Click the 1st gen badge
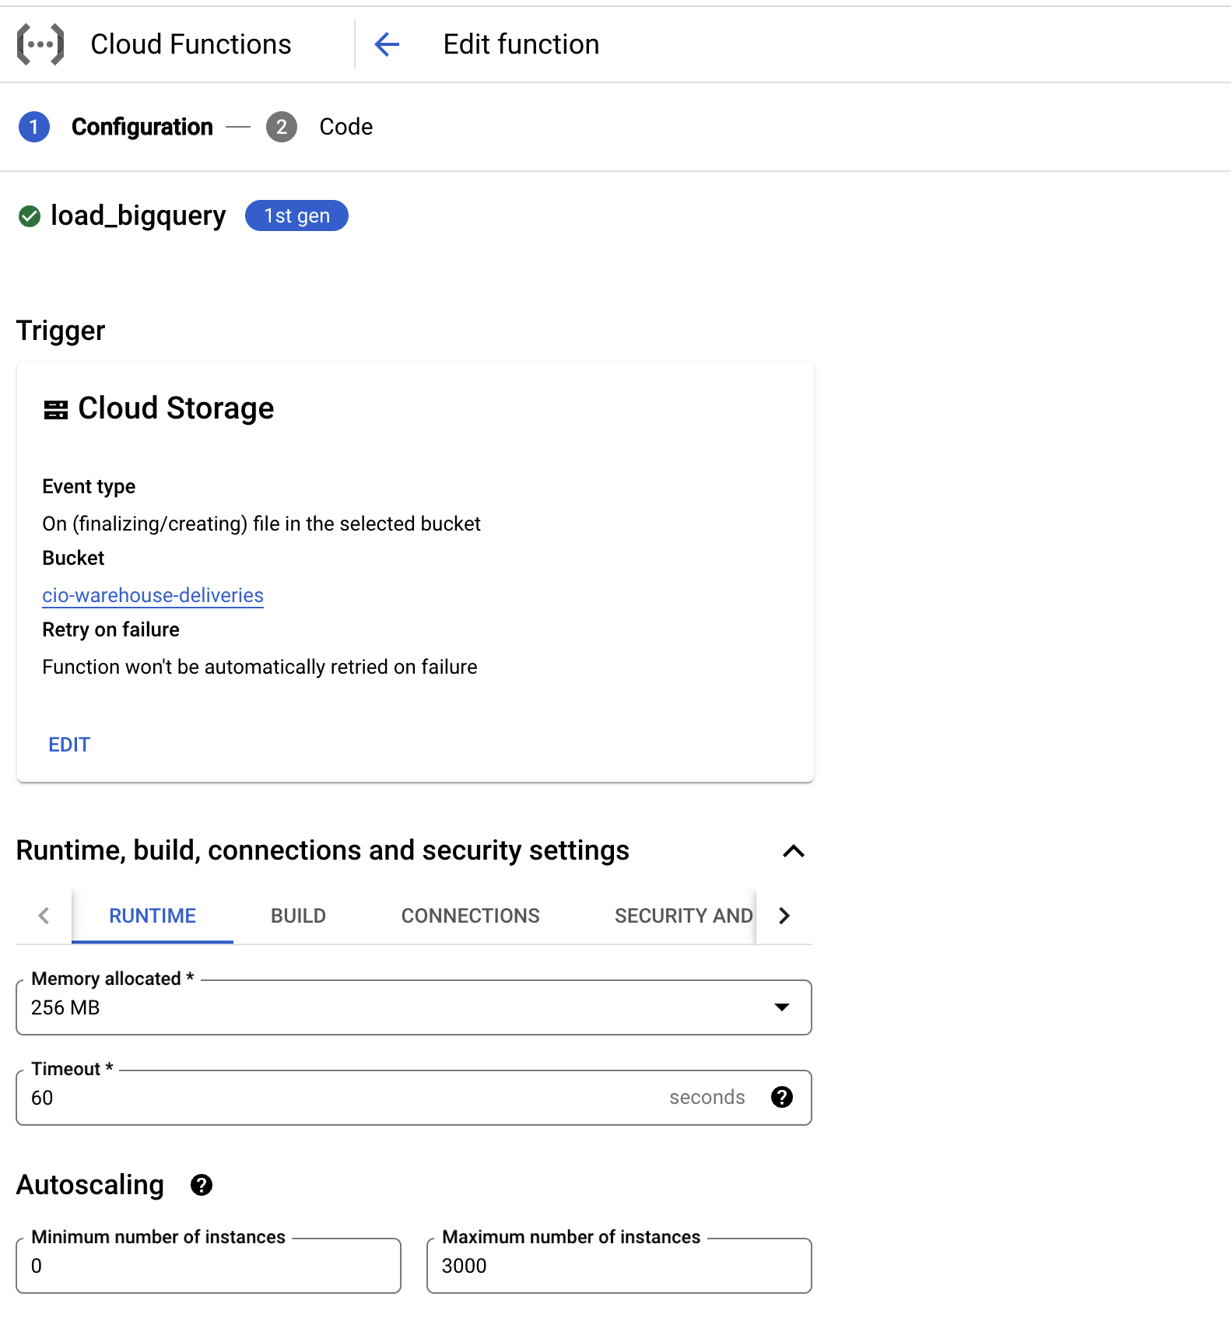The image size is (1231, 1335). pyautogui.click(x=296, y=215)
